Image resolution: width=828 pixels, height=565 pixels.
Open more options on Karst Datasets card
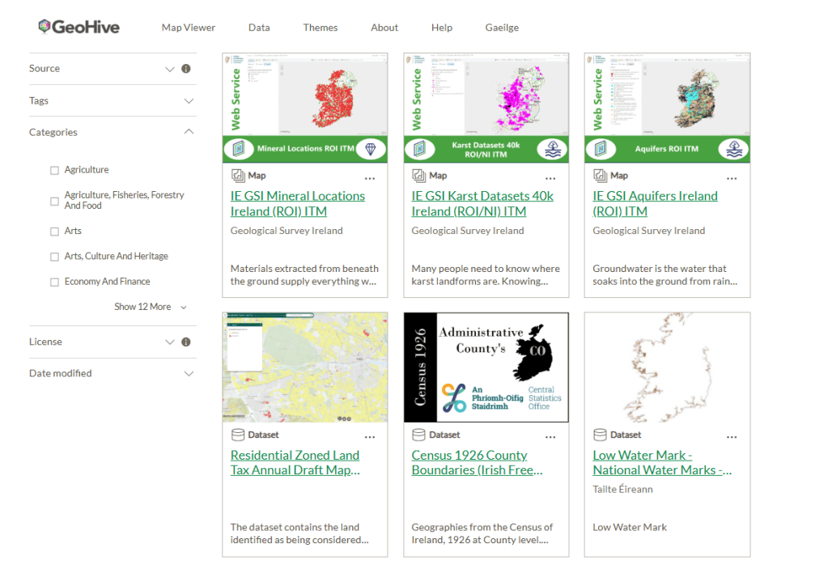tap(550, 178)
